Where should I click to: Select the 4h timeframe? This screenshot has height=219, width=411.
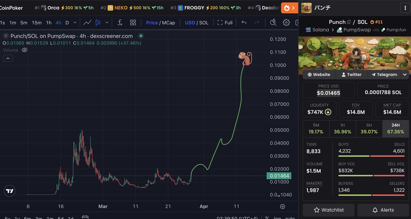[x=58, y=23]
